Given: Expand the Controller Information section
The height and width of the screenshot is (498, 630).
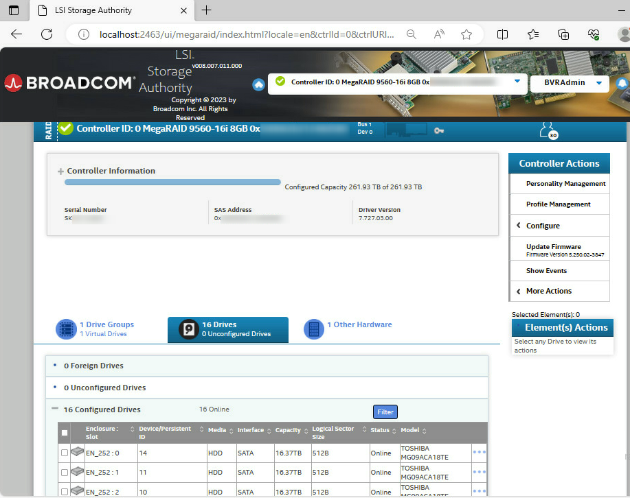Looking at the screenshot, I should [60, 171].
